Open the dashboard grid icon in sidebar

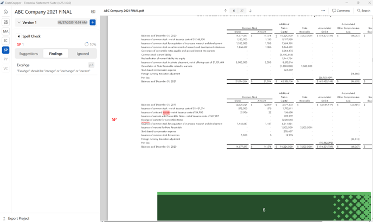6,22
